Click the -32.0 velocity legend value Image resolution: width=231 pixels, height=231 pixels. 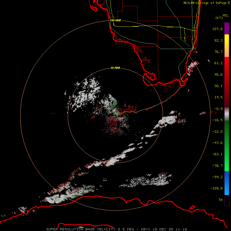pos(217,132)
